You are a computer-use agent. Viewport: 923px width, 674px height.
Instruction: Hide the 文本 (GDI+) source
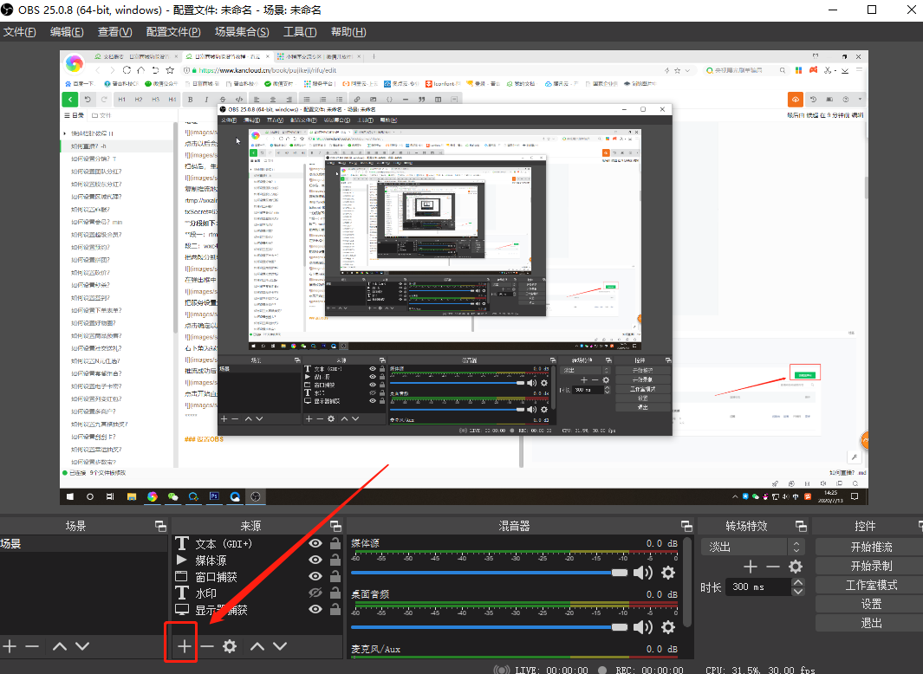click(315, 543)
